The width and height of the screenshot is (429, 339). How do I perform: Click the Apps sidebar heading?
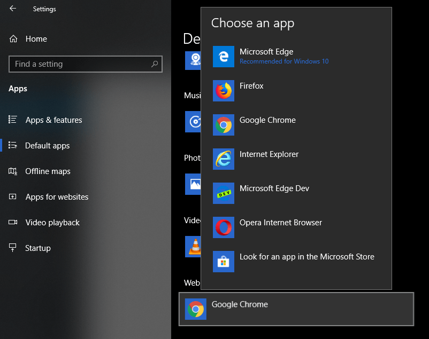(x=18, y=89)
